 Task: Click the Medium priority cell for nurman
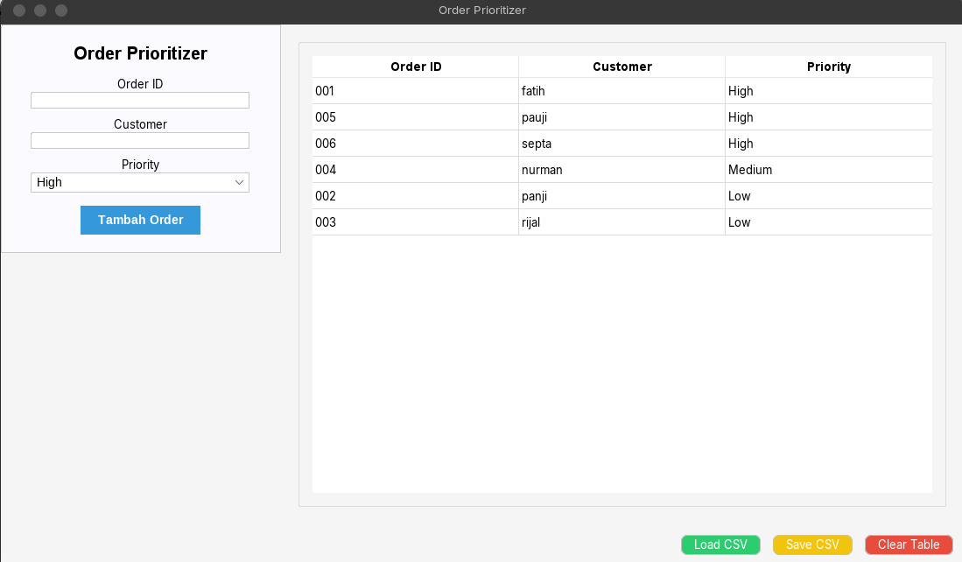[828, 170]
